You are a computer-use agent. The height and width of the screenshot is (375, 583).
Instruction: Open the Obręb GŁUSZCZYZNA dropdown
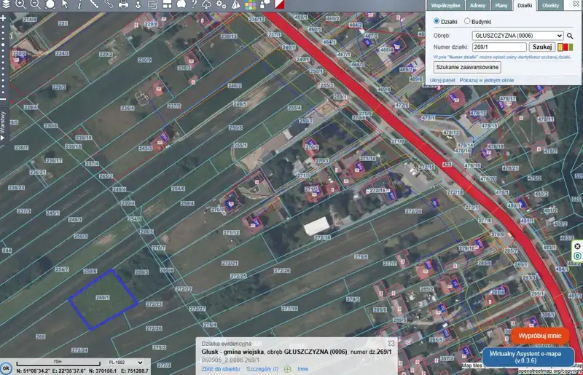coord(517,35)
